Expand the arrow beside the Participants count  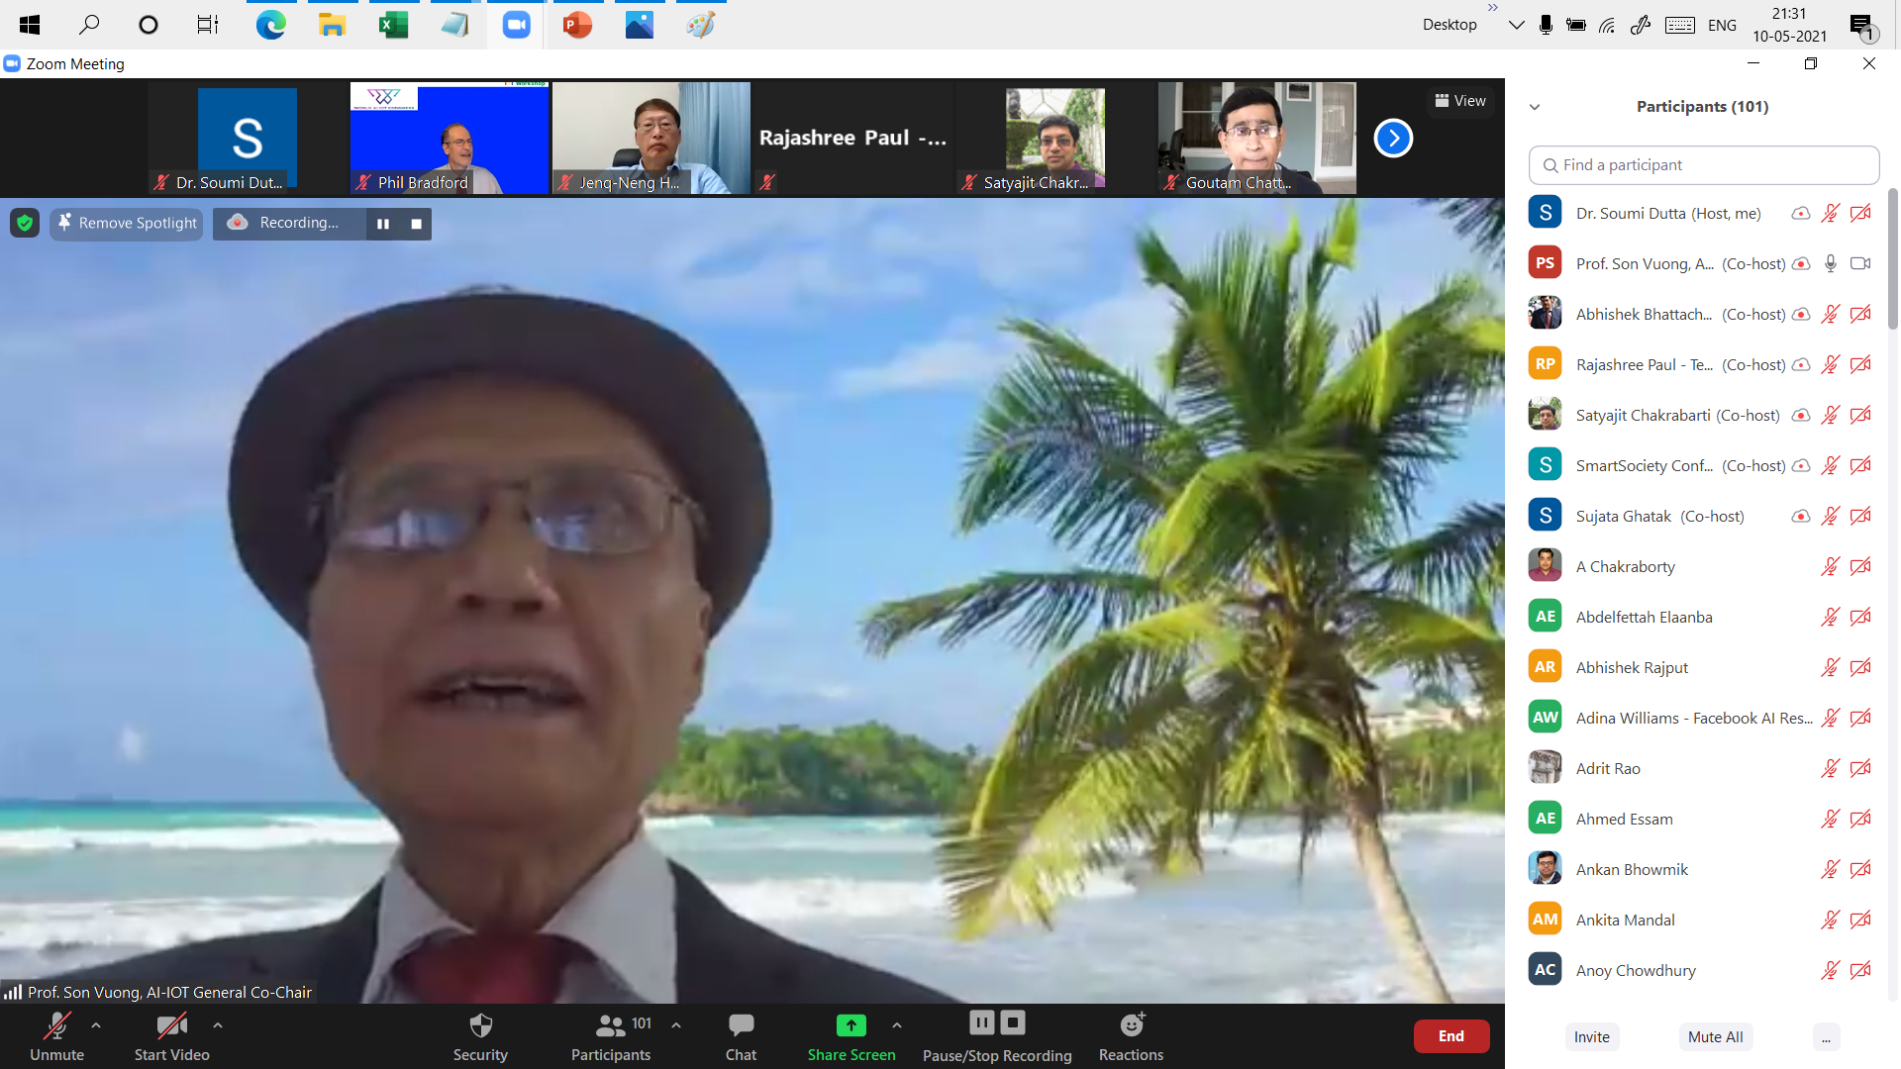[675, 1025]
